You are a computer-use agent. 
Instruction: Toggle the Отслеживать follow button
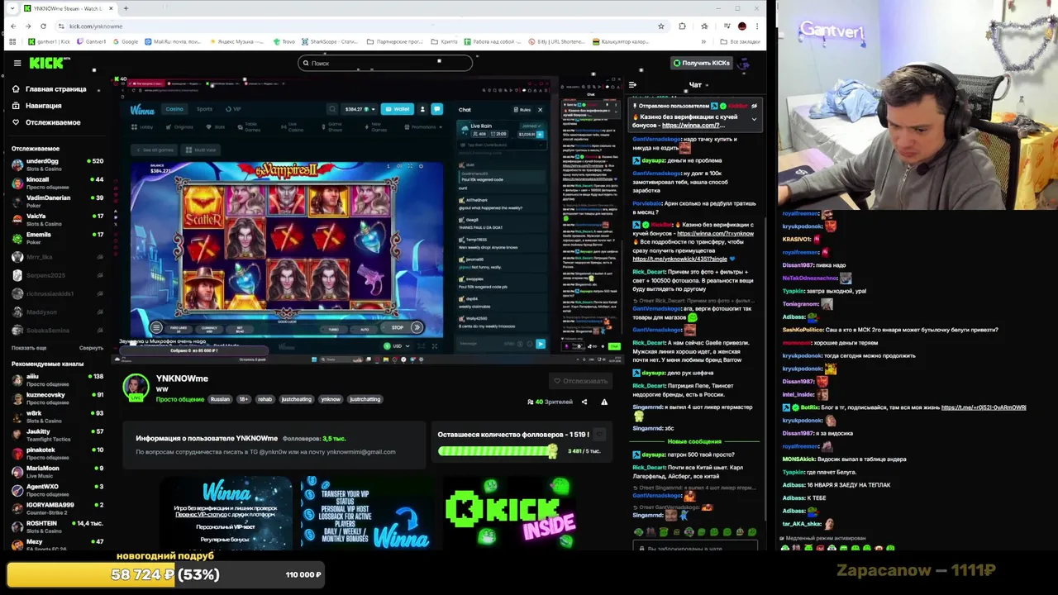(580, 381)
